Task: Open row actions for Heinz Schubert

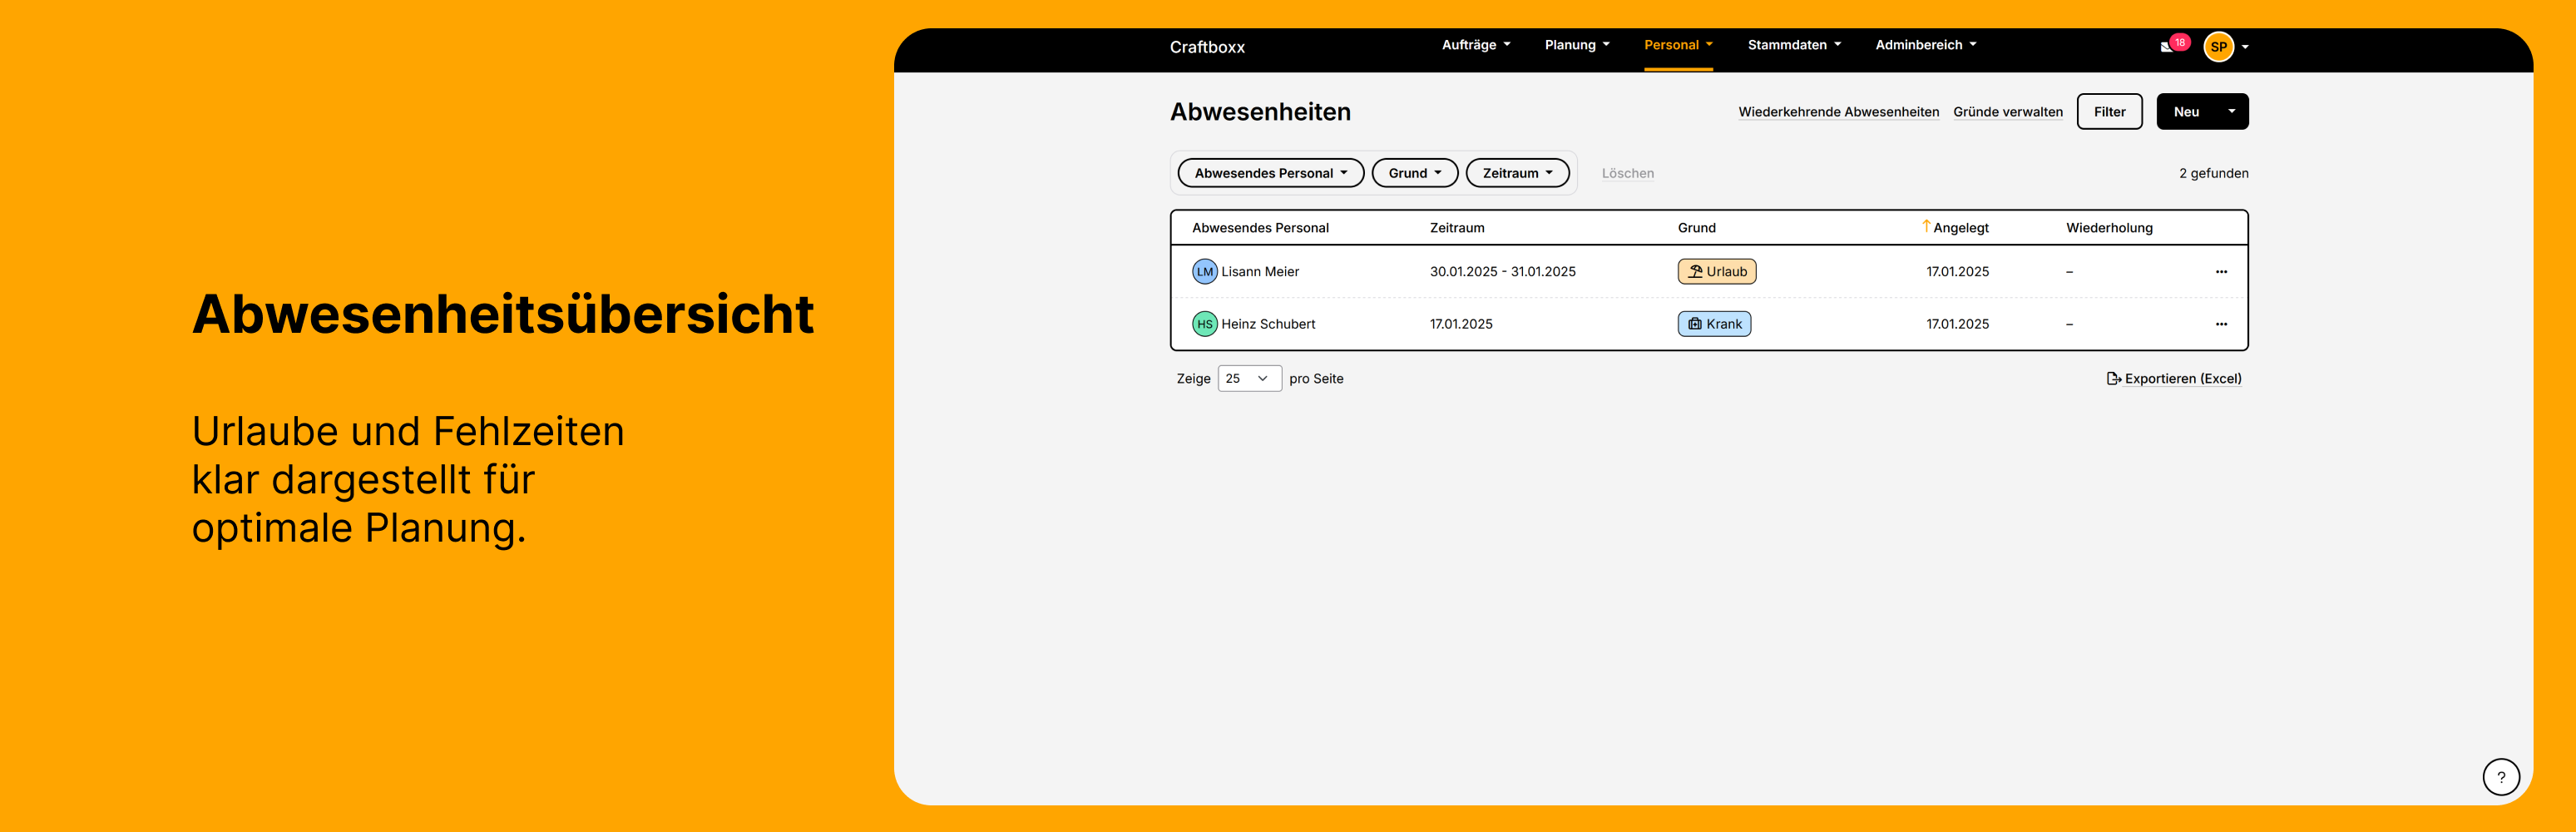Action: click(2220, 324)
